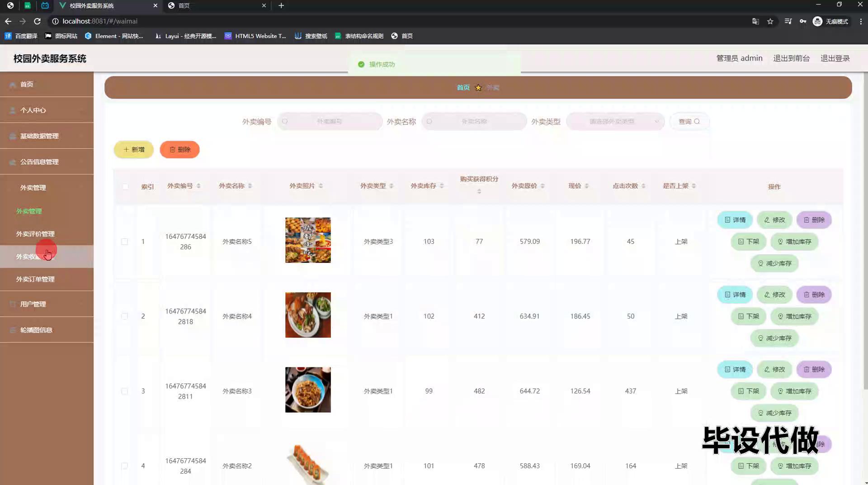The width and height of the screenshot is (868, 485).
Task: Open 外卖订单管理 in the sidebar
Action: click(35, 279)
